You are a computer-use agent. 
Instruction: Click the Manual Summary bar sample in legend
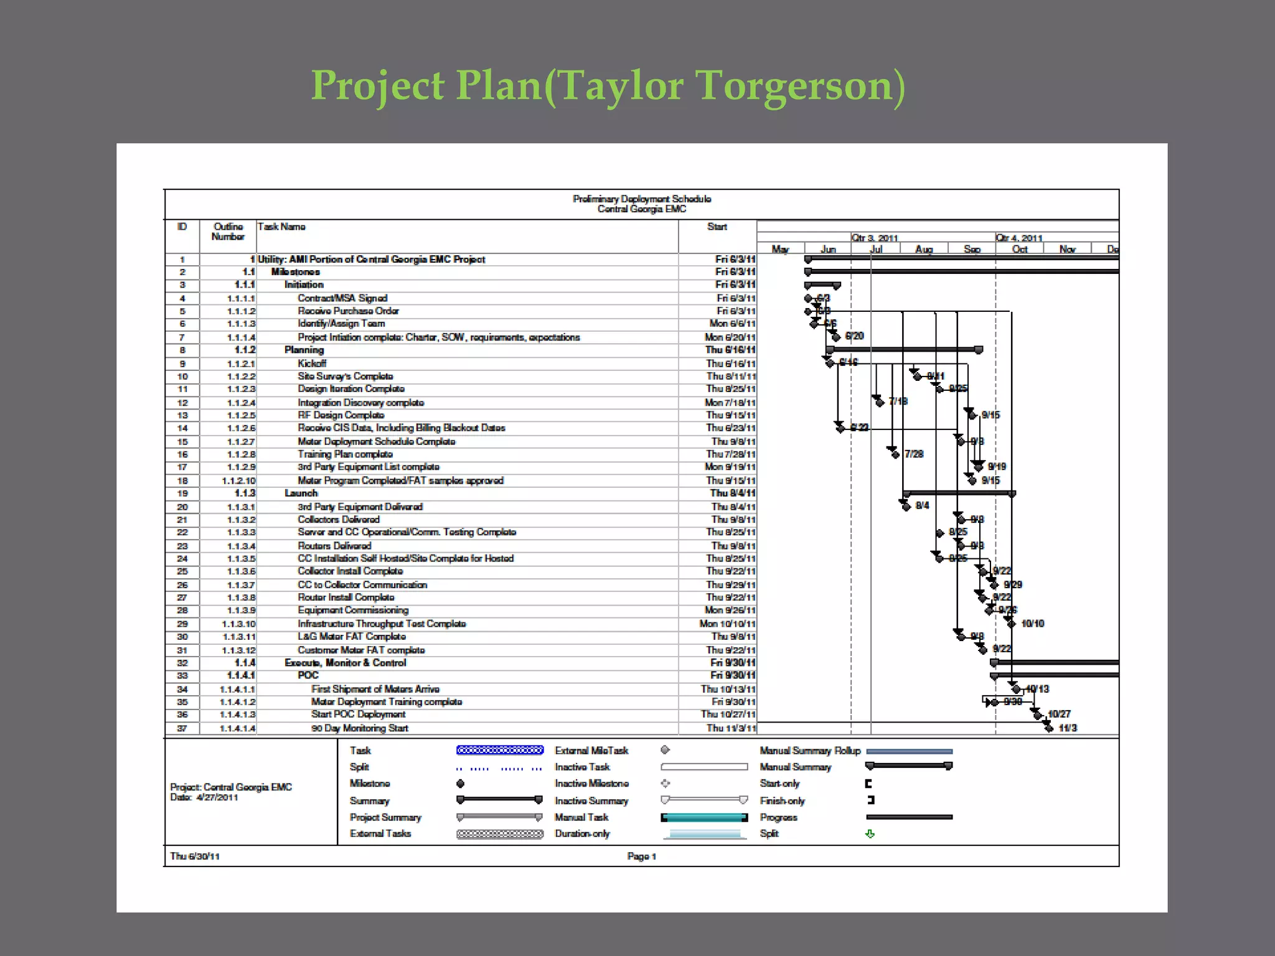(x=910, y=766)
